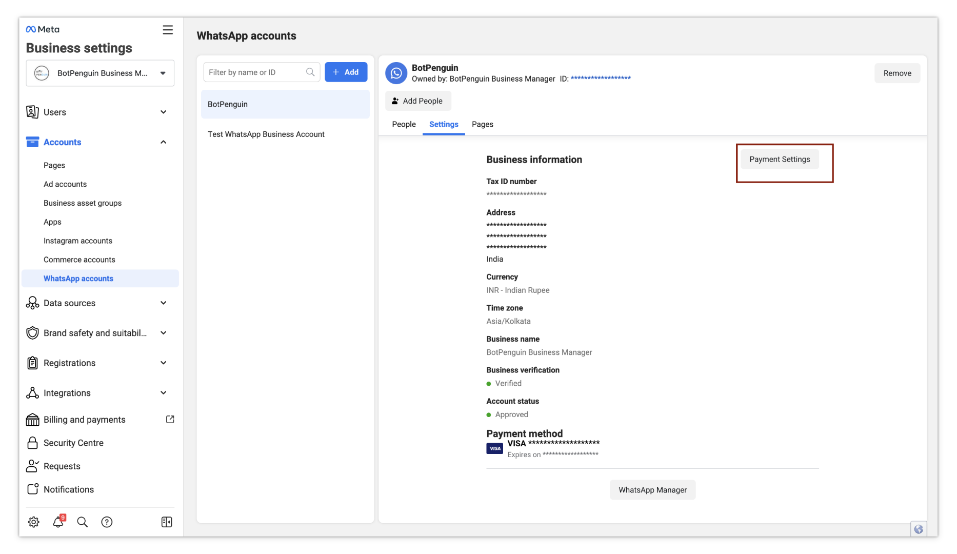The width and height of the screenshot is (957, 554).
Task: Open Commerce accounts in sidebar
Action: (x=79, y=260)
